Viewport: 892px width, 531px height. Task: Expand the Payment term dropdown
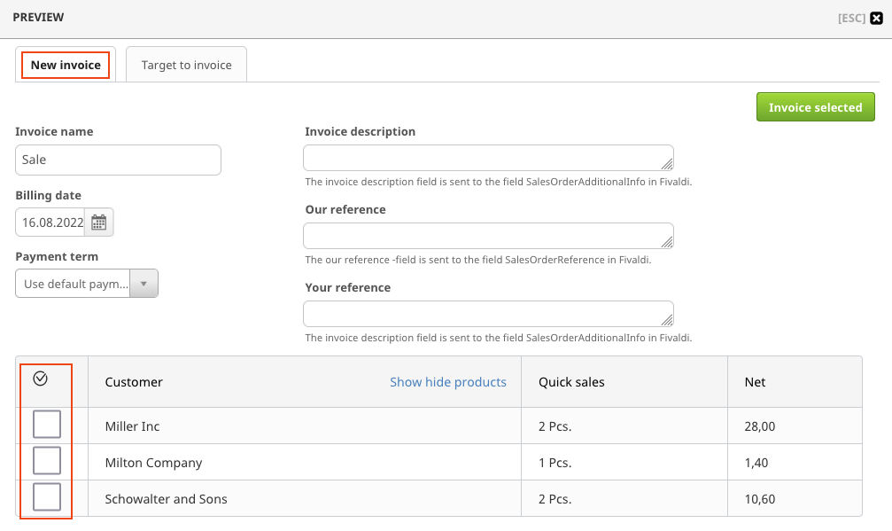point(143,284)
